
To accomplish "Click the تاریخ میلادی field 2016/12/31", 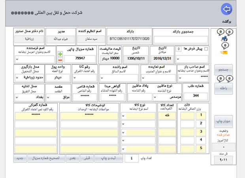I will pos(162,59).
